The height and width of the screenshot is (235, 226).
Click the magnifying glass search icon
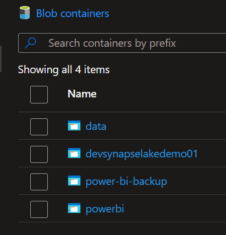[30, 43]
